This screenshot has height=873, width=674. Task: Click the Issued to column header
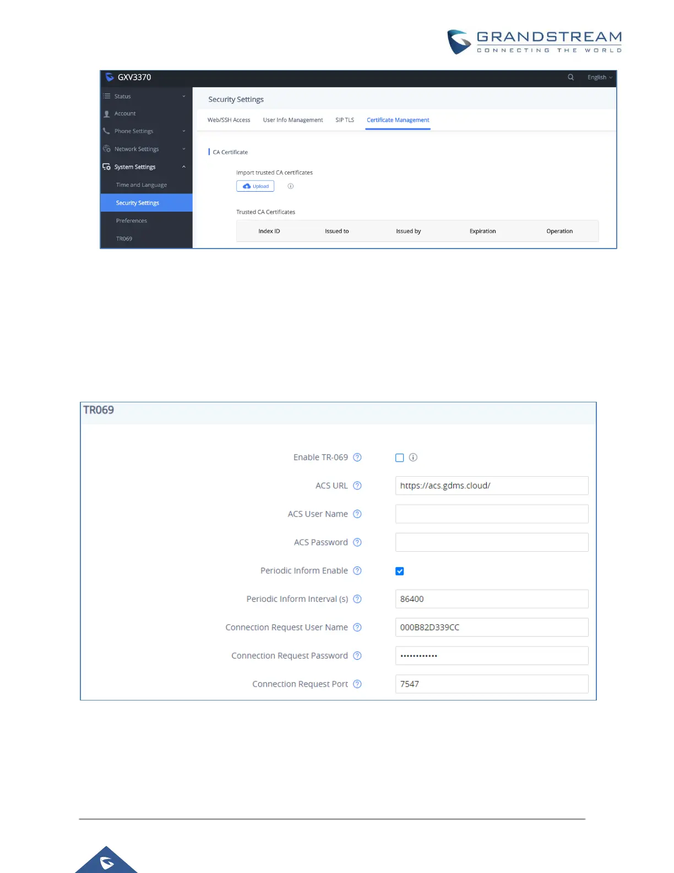(337, 231)
